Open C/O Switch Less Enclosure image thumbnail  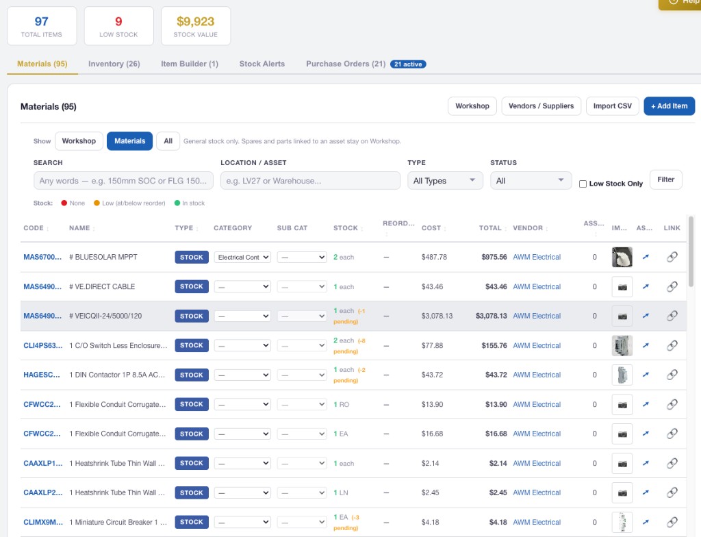tap(622, 345)
